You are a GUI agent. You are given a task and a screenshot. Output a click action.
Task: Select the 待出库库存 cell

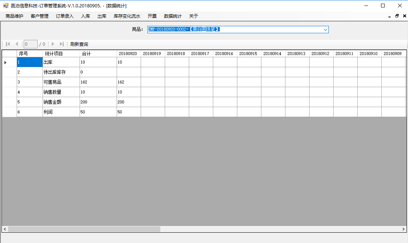[x=61, y=72]
